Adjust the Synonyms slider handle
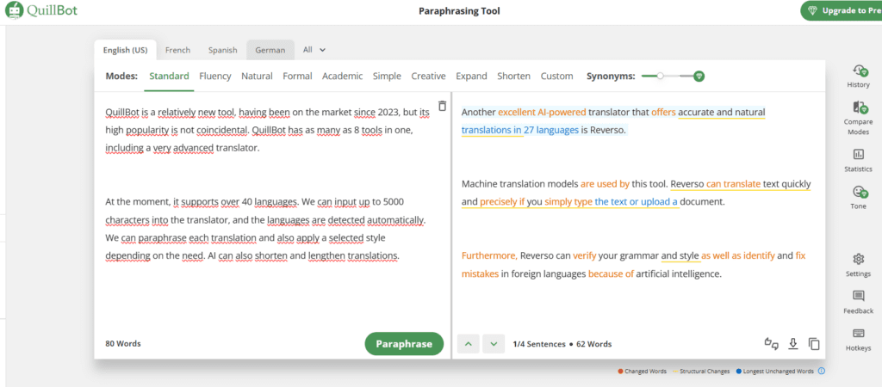This screenshot has width=882, height=387. (x=660, y=76)
